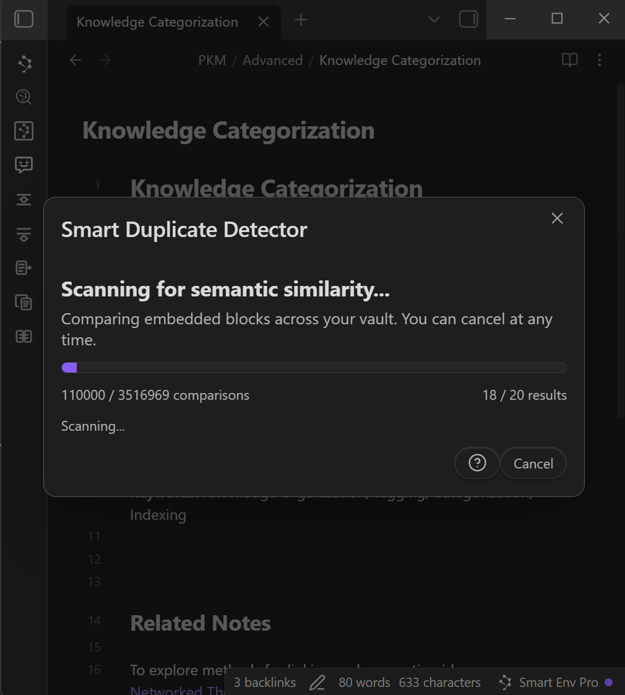Toggle the right sidebar panel

(468, 19)
